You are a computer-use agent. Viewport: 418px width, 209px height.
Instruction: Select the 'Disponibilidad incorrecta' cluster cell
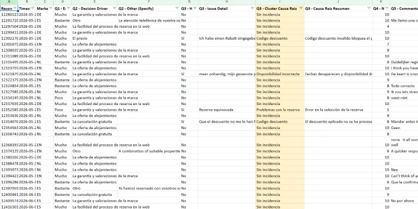pos(280,74)
